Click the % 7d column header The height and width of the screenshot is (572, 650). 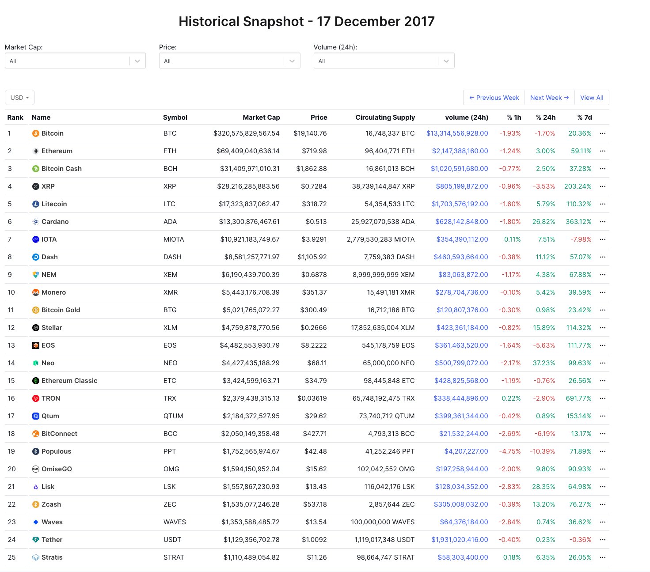[x=585, y=117]
